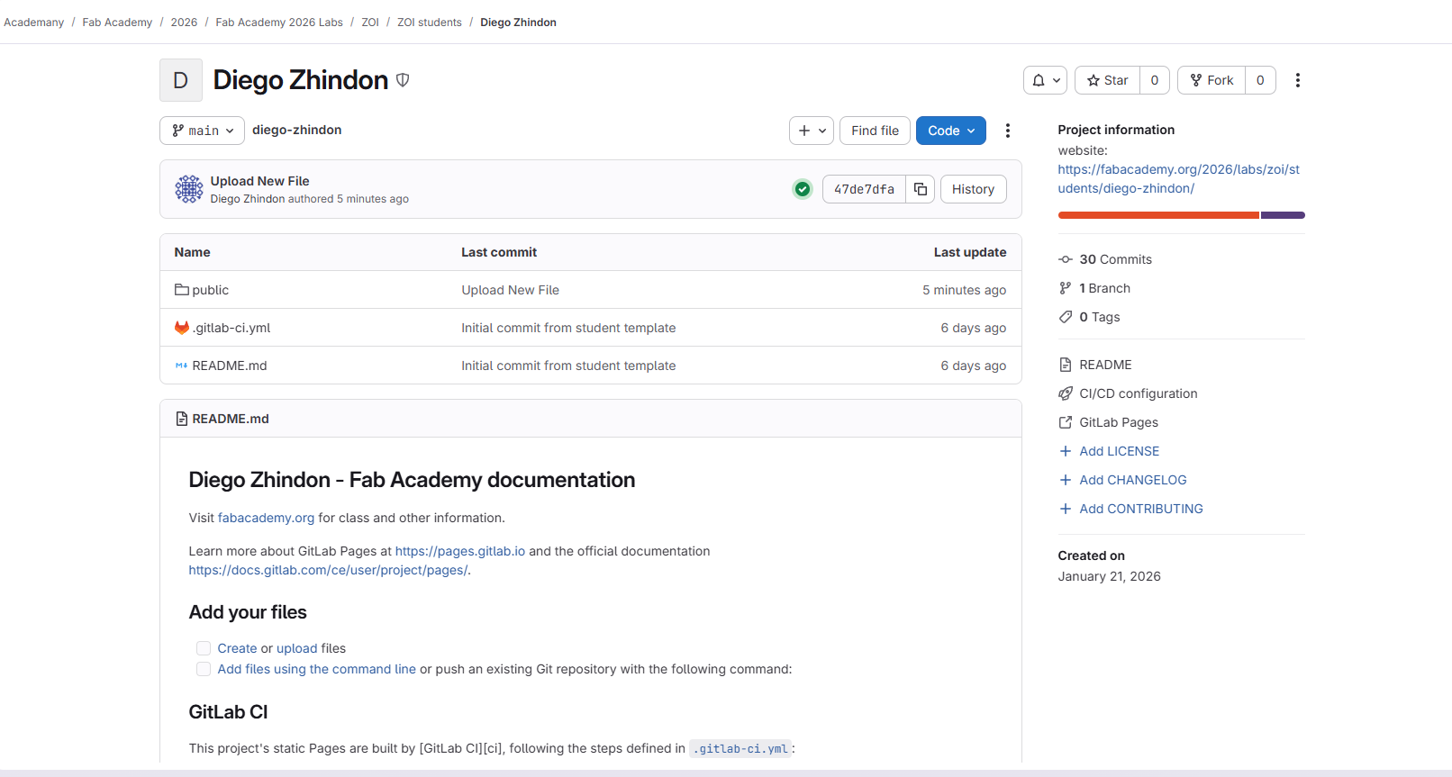The width and height of the screenshot is (1452, 777).
Task: Open repository options menu beside Code
Action: 1008,131
